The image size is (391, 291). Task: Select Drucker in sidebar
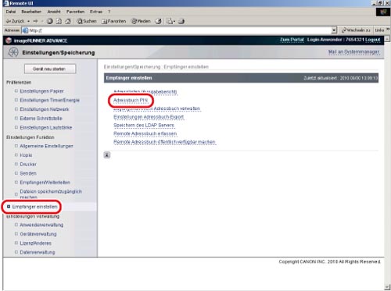28,165
